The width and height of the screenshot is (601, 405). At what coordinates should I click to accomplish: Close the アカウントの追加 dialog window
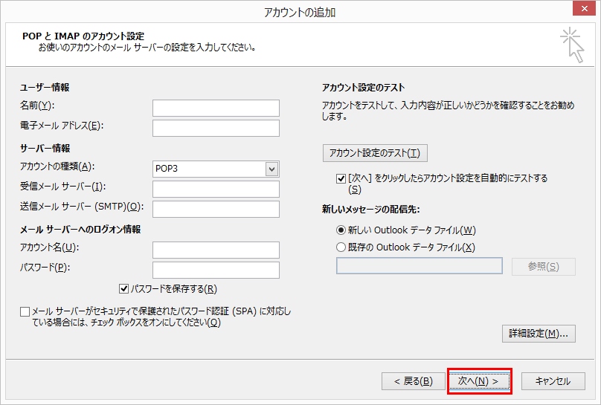584,8
